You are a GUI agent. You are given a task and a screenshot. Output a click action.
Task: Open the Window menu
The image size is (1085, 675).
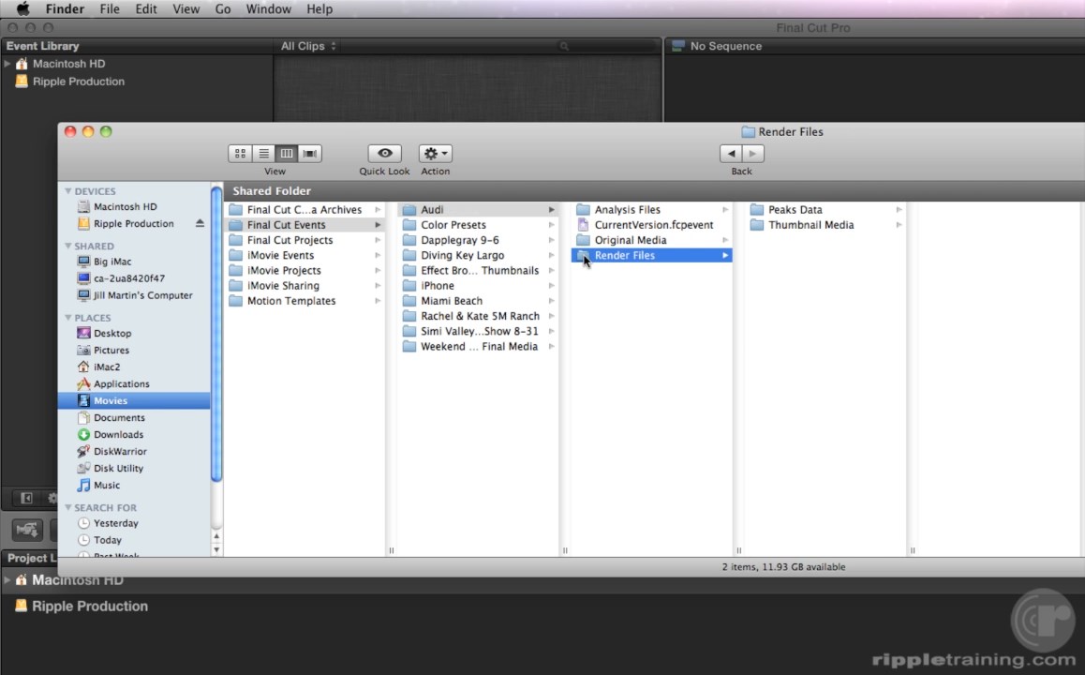268,9
